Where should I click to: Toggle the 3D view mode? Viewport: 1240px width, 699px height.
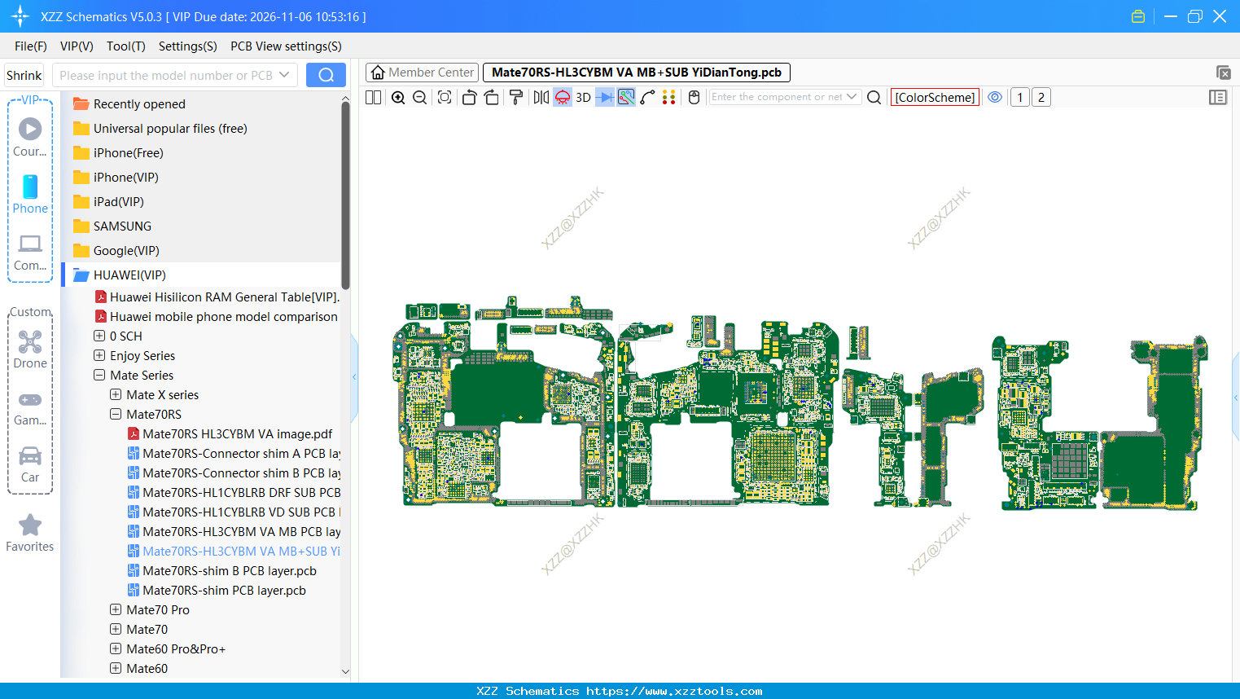583,98
